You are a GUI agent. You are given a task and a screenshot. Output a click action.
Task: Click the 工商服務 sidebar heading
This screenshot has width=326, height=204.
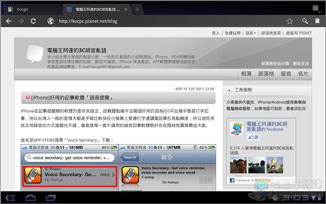243,90
